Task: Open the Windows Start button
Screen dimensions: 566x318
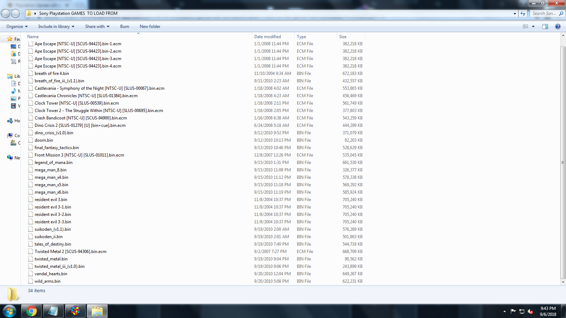Action: 10,311
